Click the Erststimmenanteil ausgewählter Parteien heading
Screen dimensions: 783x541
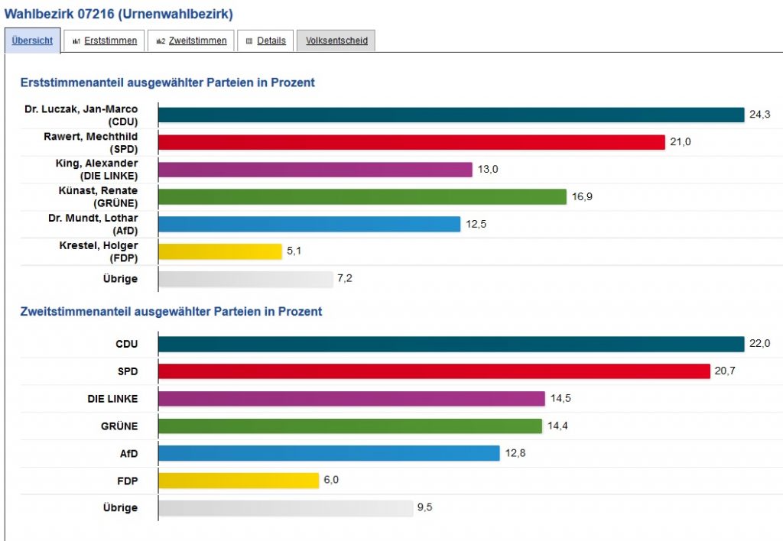[x=167, y=83]
